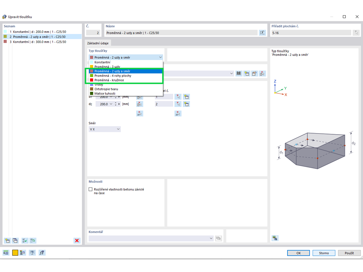The height and width of the screenshot is (272, 363).
Task: Click the thickness number field Č. 2
Action: [93, 33]
